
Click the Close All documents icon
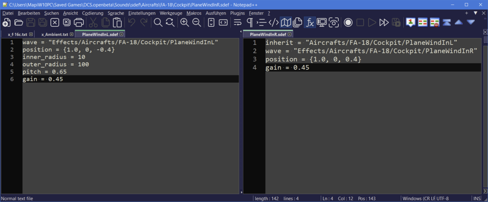[66, 22]
